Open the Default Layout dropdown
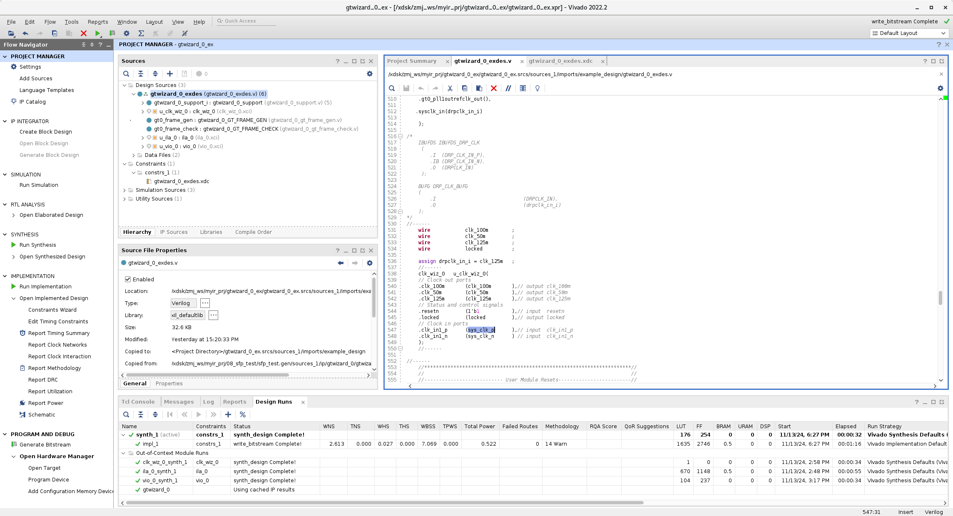 909,33
